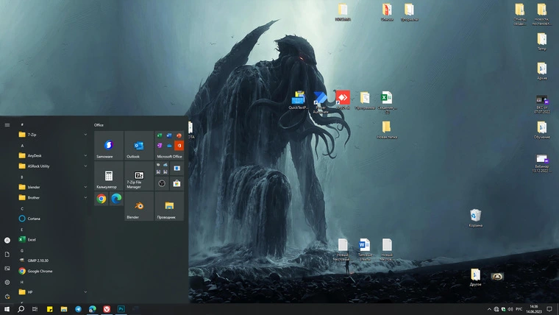Open Task View on the taskbar
559x315 pixels.
(x=35, y=309)
